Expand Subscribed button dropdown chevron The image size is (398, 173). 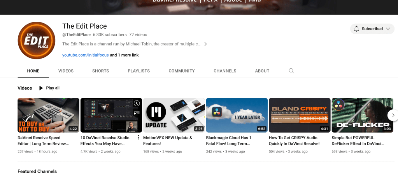coord(388,29)
